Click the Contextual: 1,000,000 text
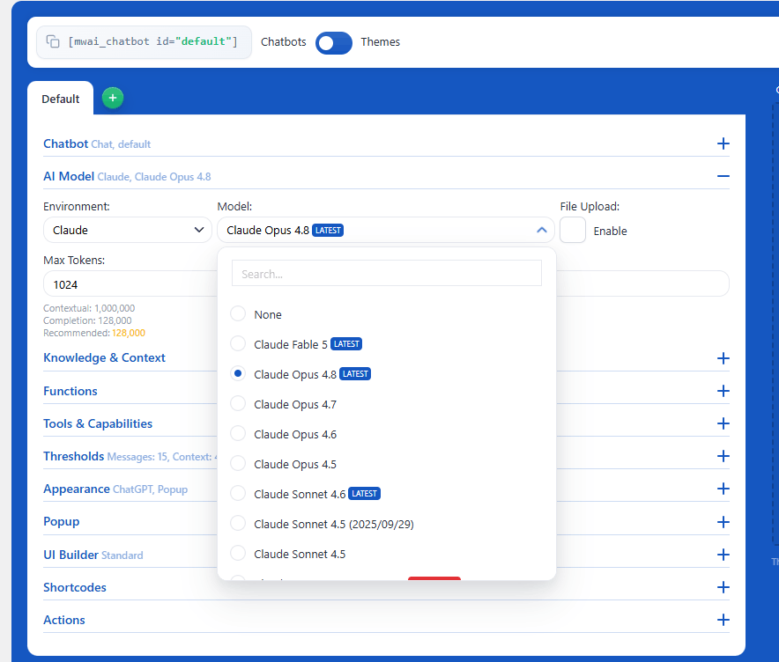This screenshot has width=779, height=662. (x=89, y=308)
